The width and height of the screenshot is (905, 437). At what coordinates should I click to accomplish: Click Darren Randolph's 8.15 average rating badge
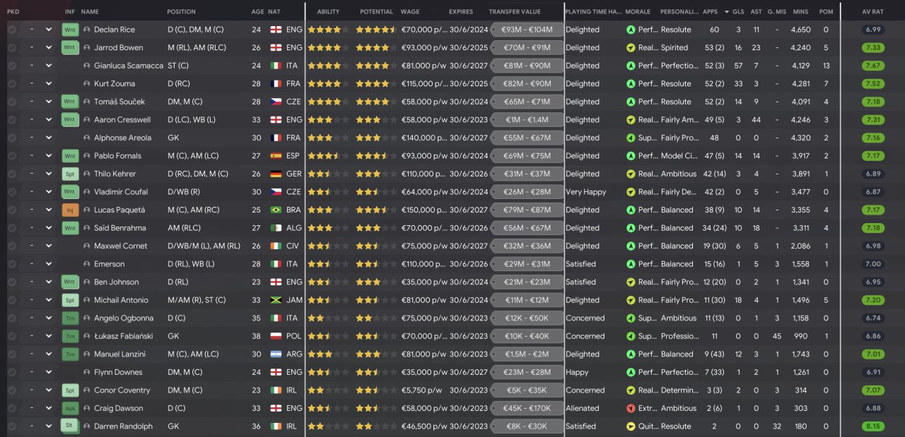click(x=873, y=426)
